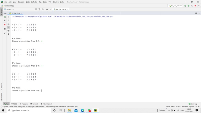Screen dimensions: 201x113
Task: Run with coverage icon in the top toolbar
Action: (192, 6)
